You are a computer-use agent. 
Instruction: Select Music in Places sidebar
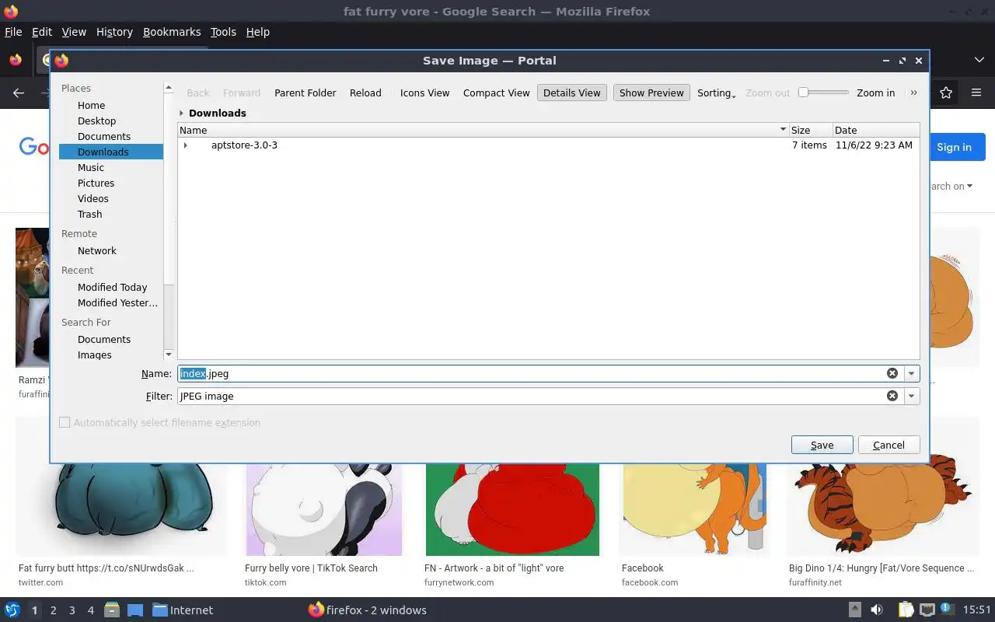[x=110, y=167]
